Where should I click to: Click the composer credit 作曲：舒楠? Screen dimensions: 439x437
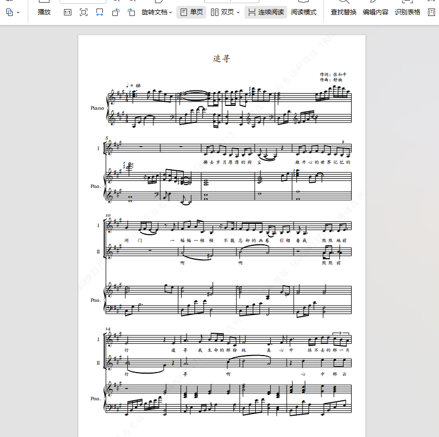tap(331, 80)
